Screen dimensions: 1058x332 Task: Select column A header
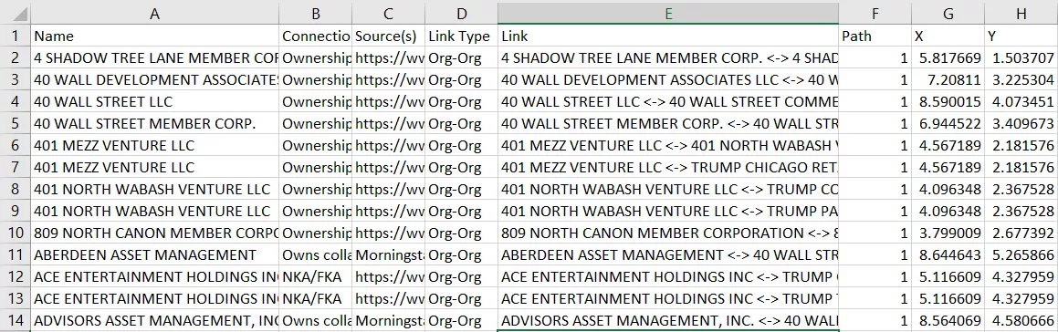click(x=154, y=14)
